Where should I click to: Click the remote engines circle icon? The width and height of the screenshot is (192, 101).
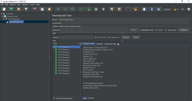click(189, 9)
